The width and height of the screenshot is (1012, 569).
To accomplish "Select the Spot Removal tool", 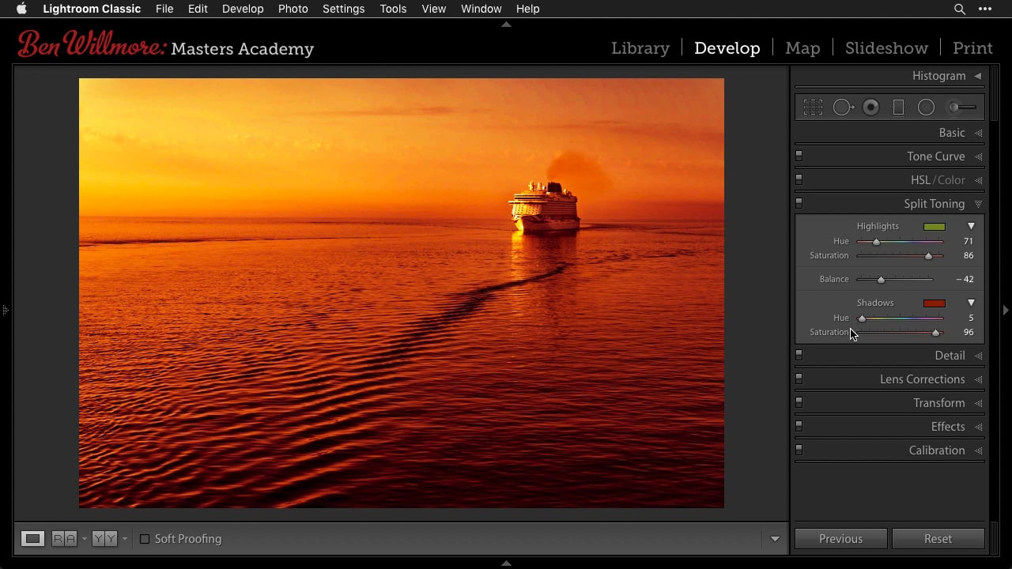I will [x=843, y=107].
